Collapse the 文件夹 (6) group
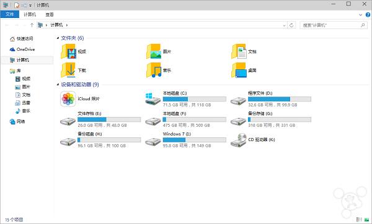 [x=58, y=38]
